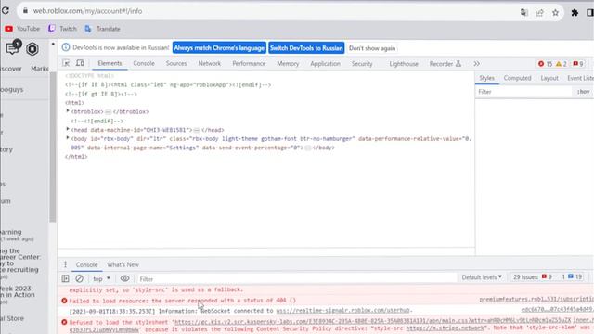This screenshot has width=594, height=334.
Task: Click the ellipsis inside btroblox element
Action: click(x=108, y=112)
